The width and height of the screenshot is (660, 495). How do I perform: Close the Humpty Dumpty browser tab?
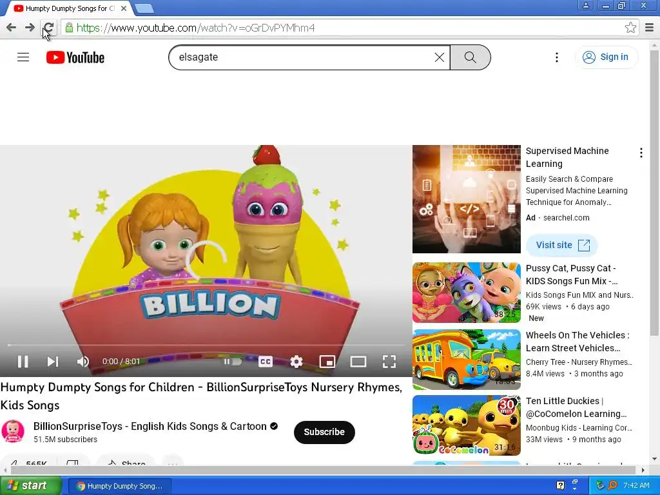click(124, 8)
